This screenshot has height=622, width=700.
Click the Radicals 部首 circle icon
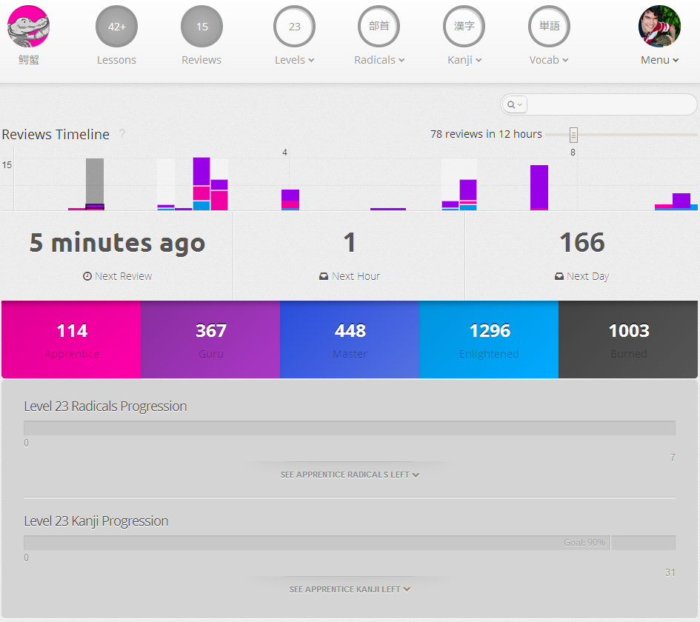379,27
